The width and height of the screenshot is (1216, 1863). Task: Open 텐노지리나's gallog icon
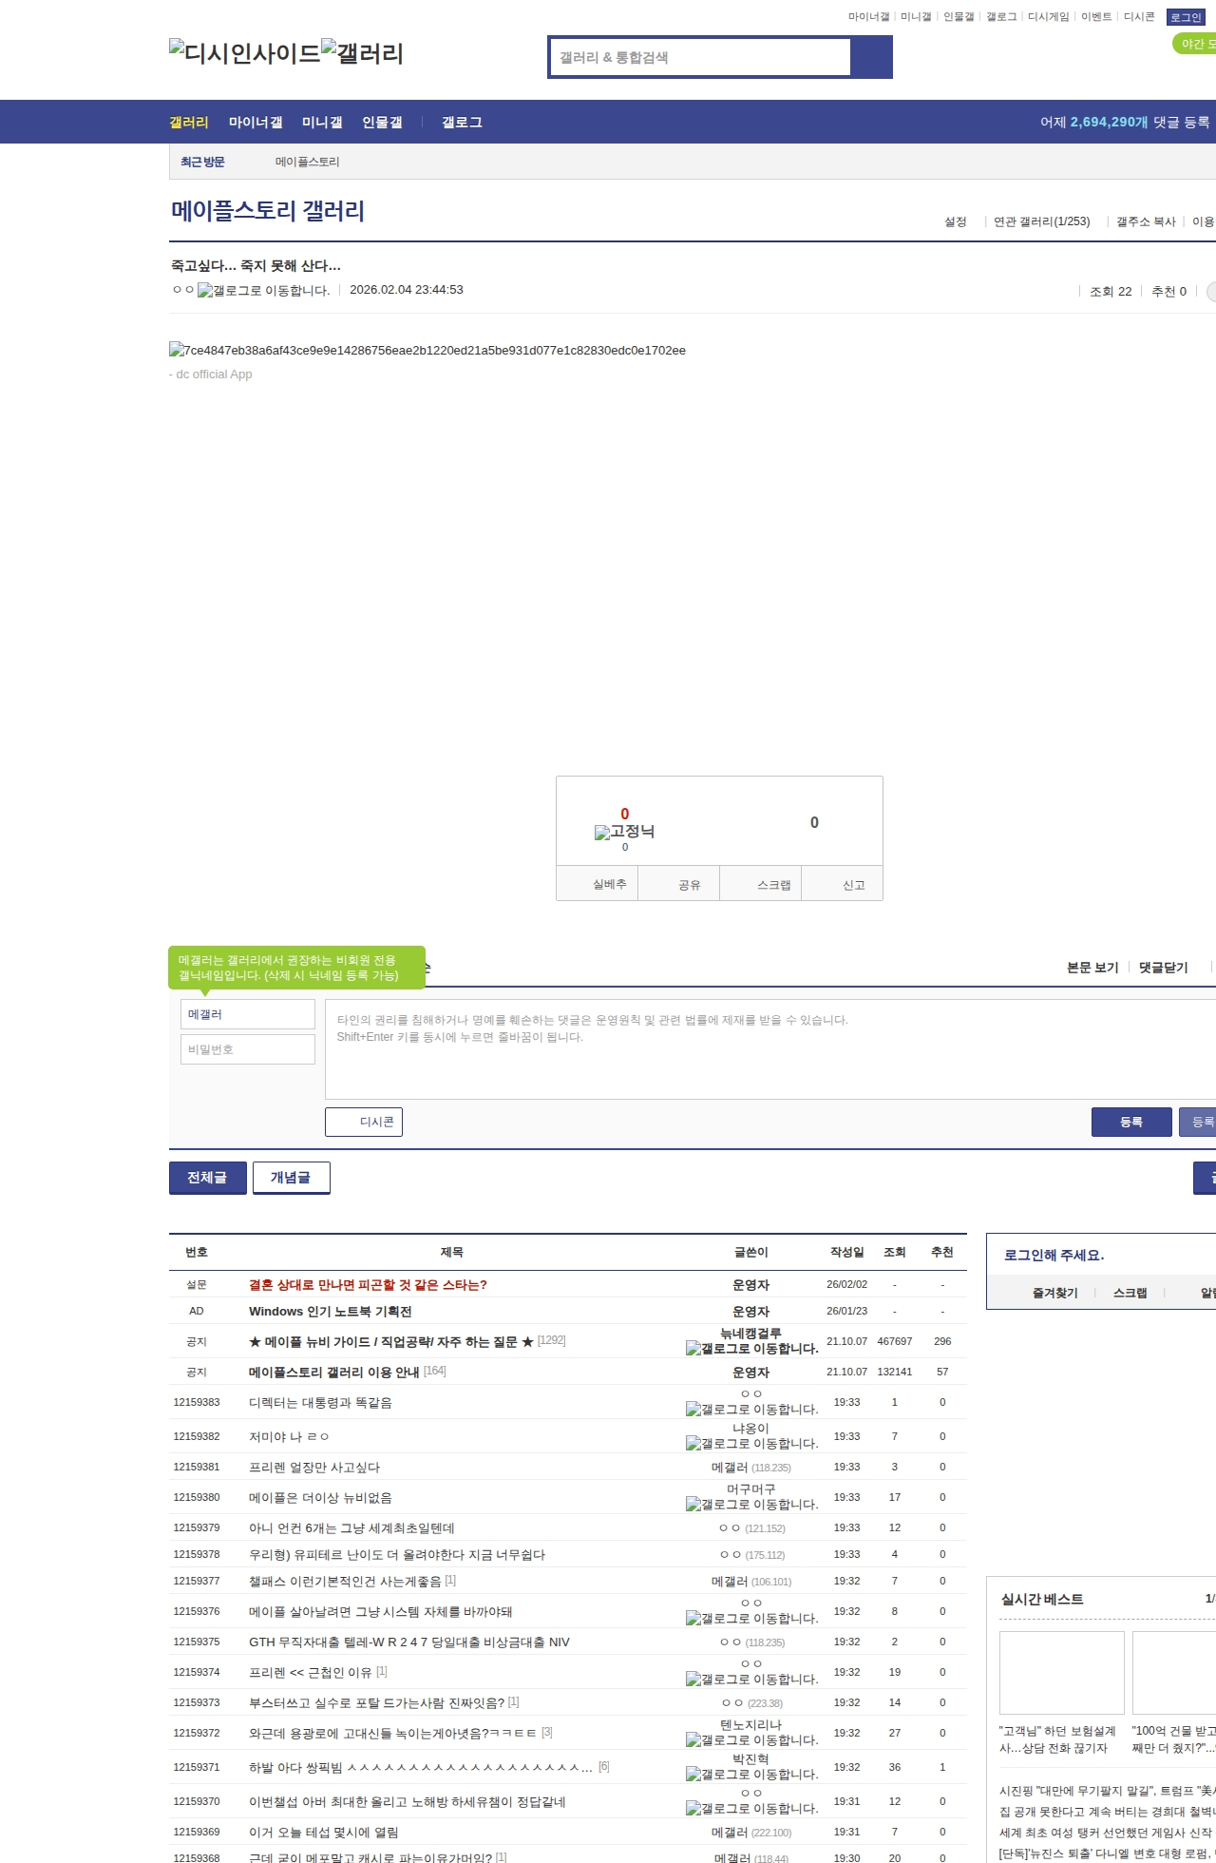coord(751,1740)
